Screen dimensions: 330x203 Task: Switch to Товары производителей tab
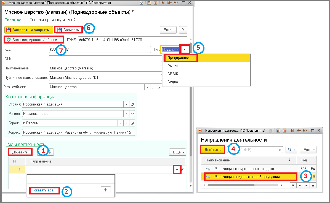coord(53,20)
